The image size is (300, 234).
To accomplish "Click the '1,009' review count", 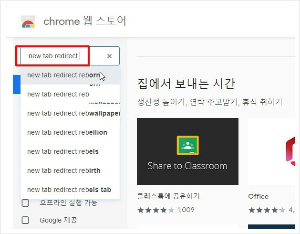I will pos(186,210).
